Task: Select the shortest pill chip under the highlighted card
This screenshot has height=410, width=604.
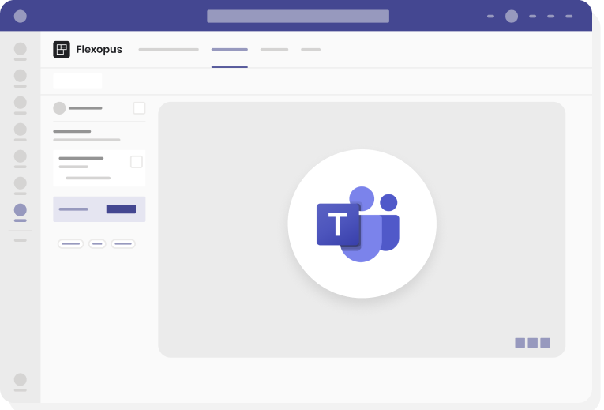Action: point(97,244)
